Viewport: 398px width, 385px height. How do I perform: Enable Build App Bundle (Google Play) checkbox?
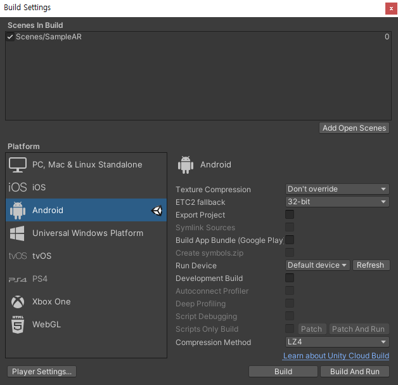coord(290,240)
